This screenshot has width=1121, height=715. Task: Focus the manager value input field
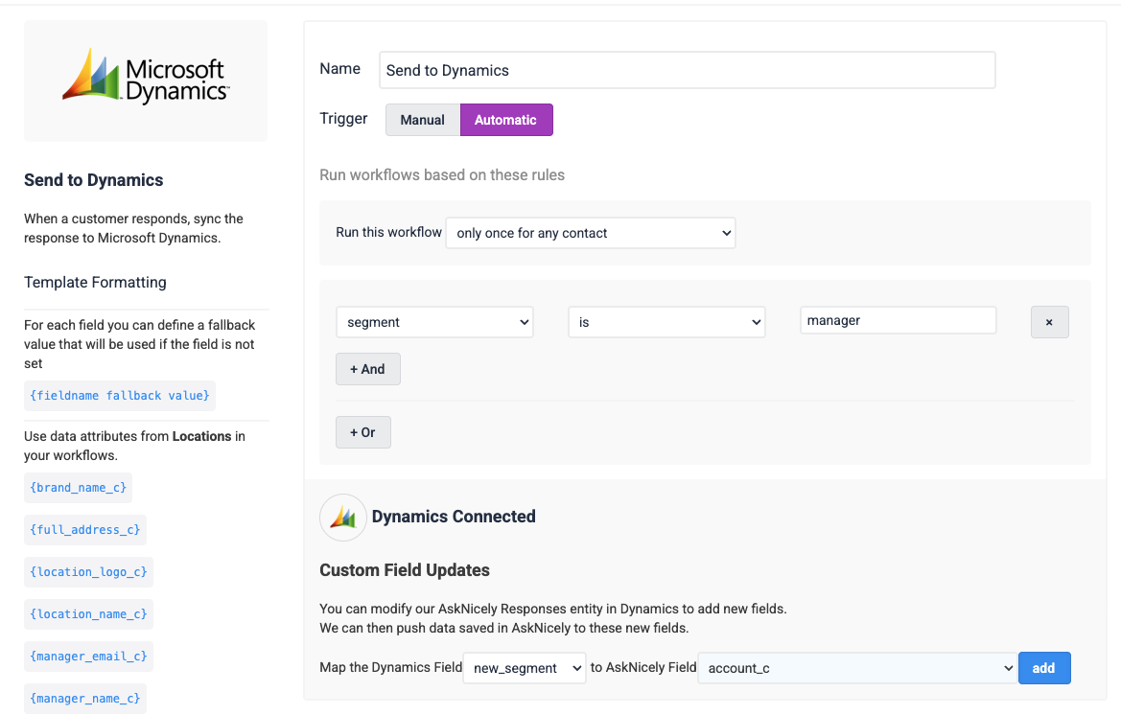point(898,321)
